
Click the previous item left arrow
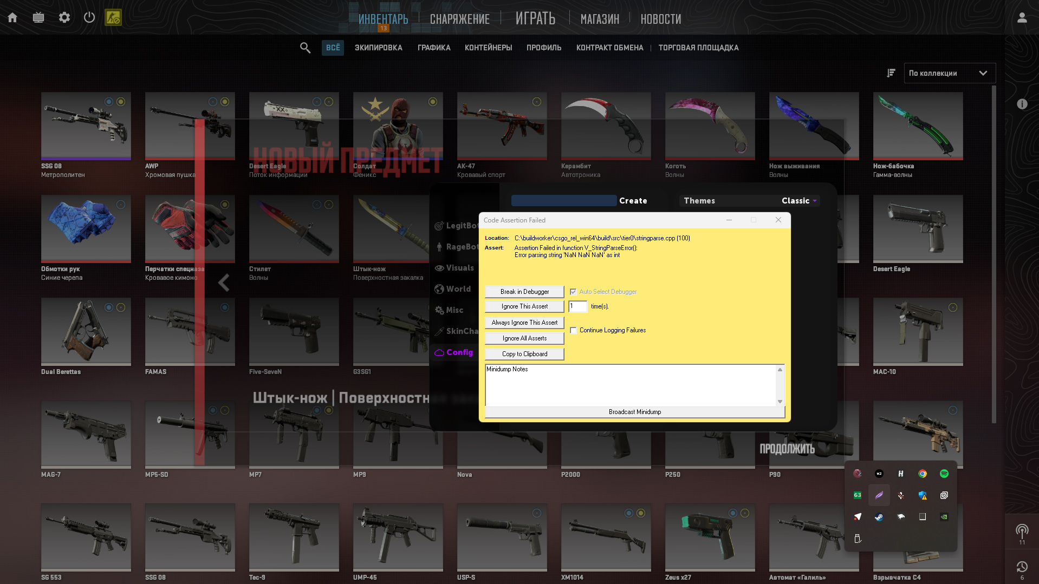coord(223,283)
